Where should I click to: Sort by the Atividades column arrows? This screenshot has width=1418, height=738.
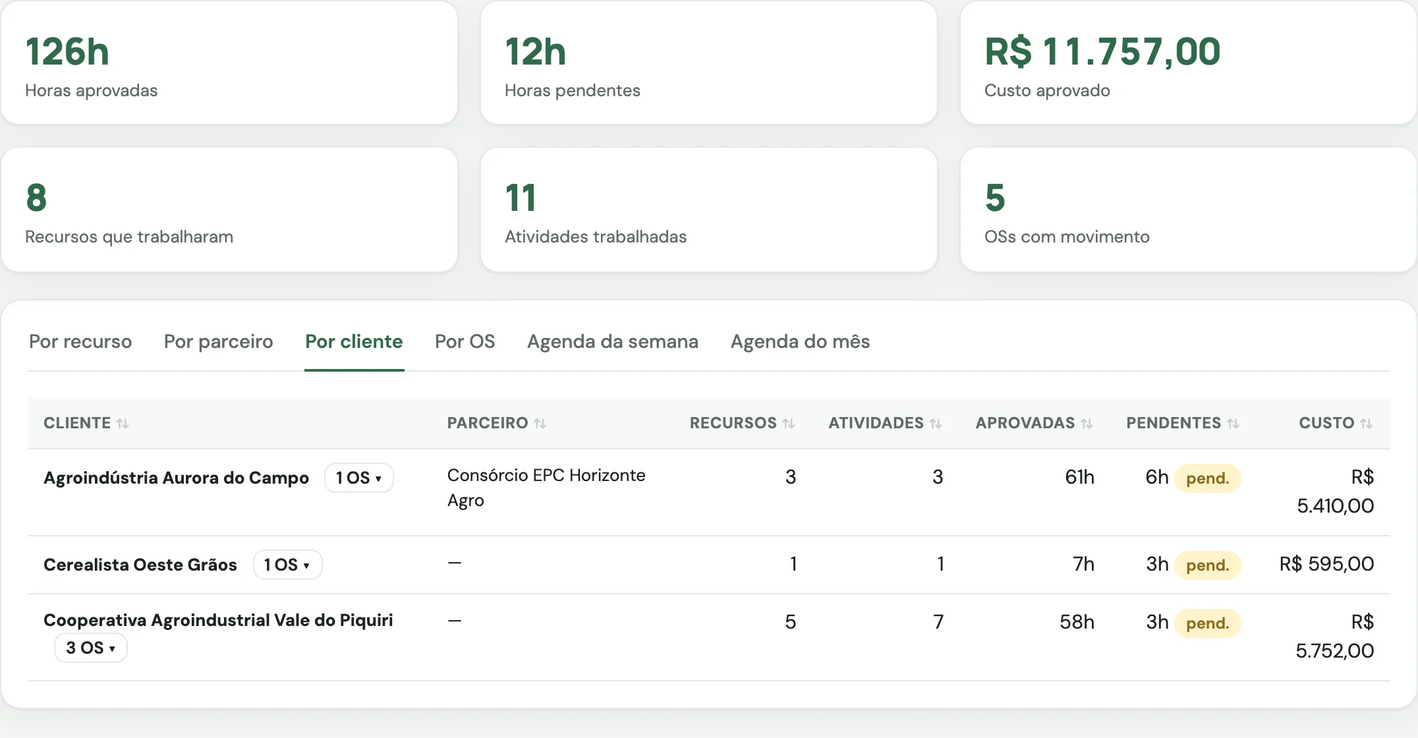pyautogui.click(x=936, y=424)
